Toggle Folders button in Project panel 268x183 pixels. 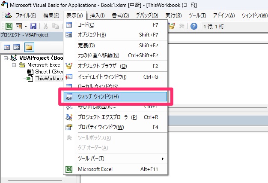29,47
